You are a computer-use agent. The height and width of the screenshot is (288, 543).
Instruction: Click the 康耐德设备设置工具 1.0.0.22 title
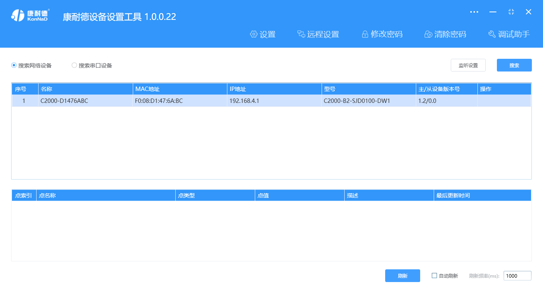click(119, 17)
